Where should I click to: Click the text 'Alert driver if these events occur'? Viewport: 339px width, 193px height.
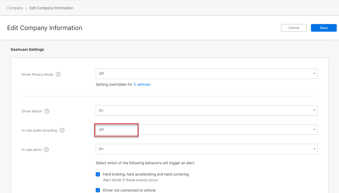click(130, 180)
